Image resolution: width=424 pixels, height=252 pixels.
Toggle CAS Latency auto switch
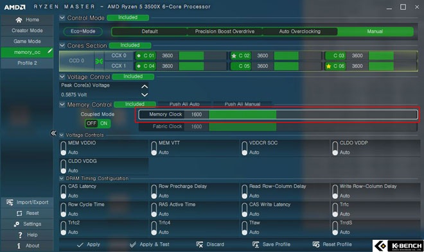(63, 192)
